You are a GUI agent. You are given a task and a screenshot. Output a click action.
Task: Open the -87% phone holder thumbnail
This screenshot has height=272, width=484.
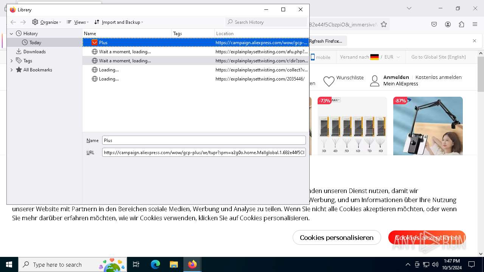tap(428, 126)
